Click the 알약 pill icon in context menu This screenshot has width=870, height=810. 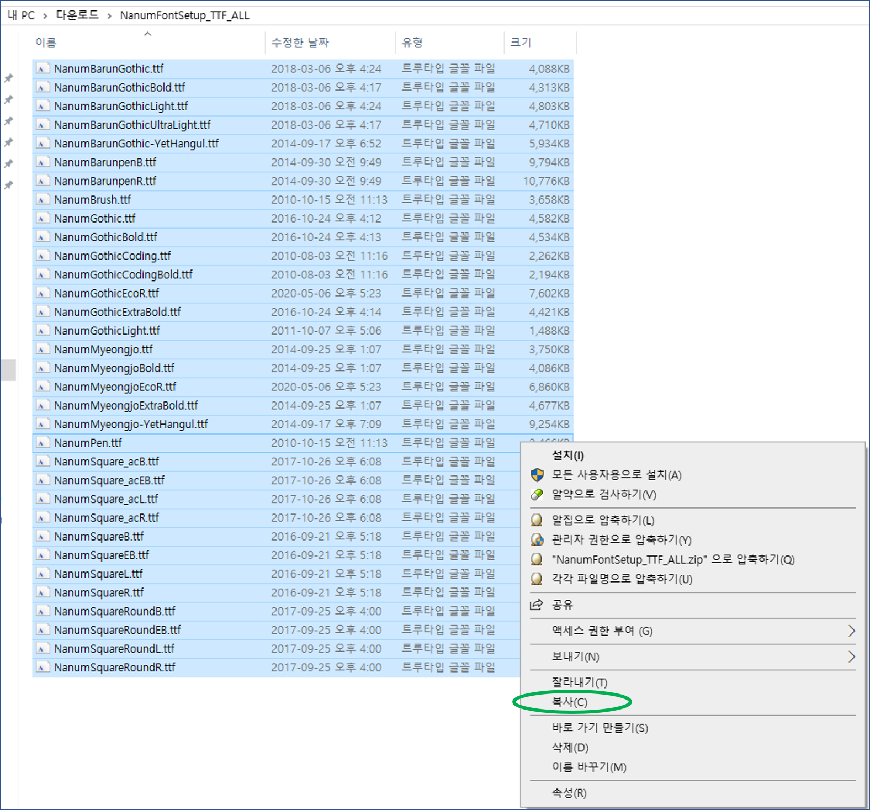click(x=537, y=494)
